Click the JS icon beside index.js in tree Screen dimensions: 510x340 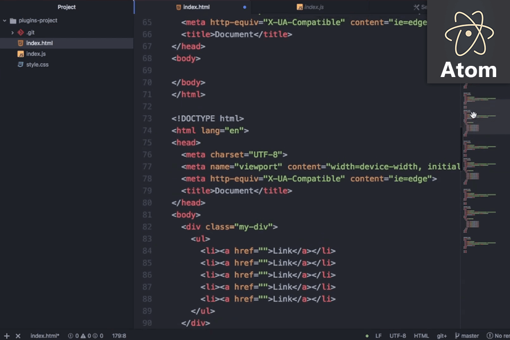(x=21, y=54)
